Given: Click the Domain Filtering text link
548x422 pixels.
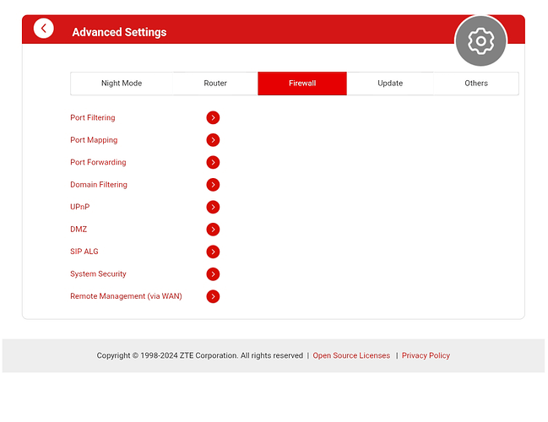Looking at the screenshot, I should tap(99, 185).
